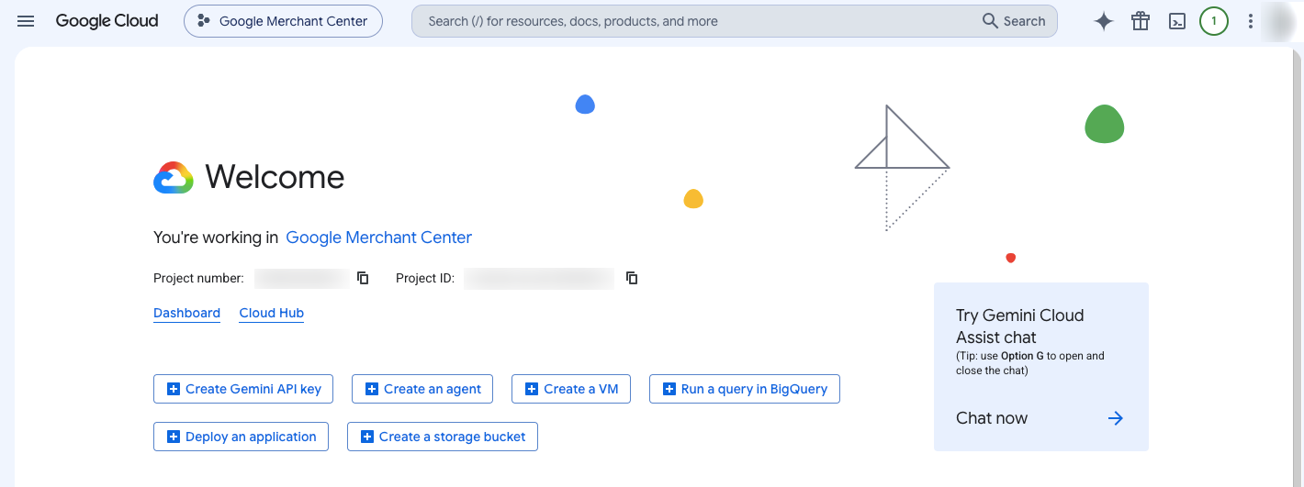1304x487 pixels.
Task: Click the 'Project number:' label
Action: coord(198,278)
